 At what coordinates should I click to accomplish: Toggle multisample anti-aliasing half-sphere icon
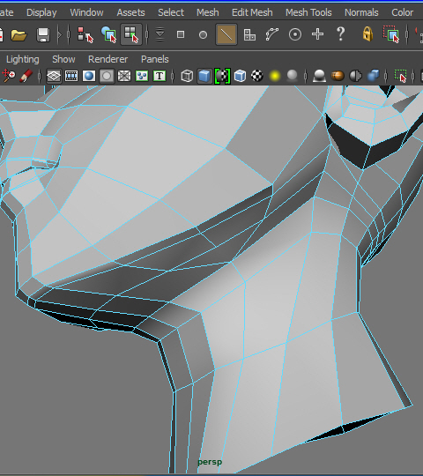click(355, 76)
